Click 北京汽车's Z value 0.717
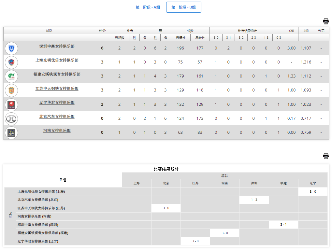Viewport: 332px width, 250px height. (306, 118)
